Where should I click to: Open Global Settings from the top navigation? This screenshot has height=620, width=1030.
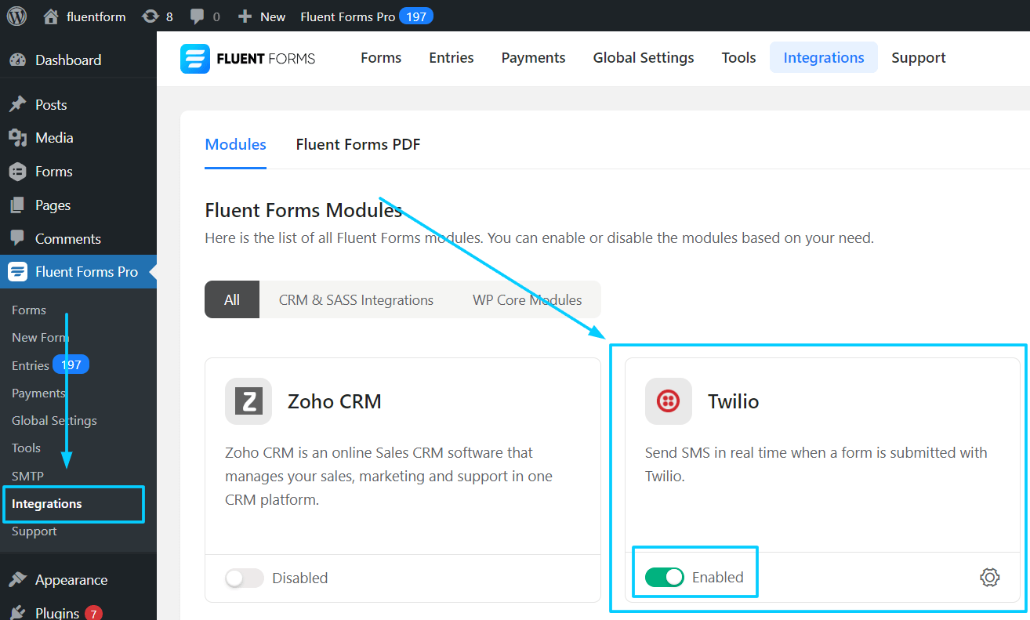643,57
